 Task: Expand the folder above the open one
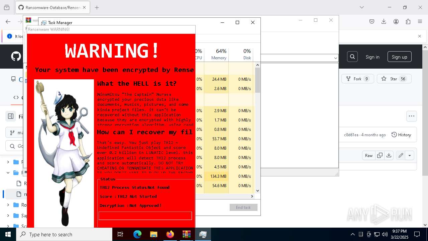(x=8, y=162)
